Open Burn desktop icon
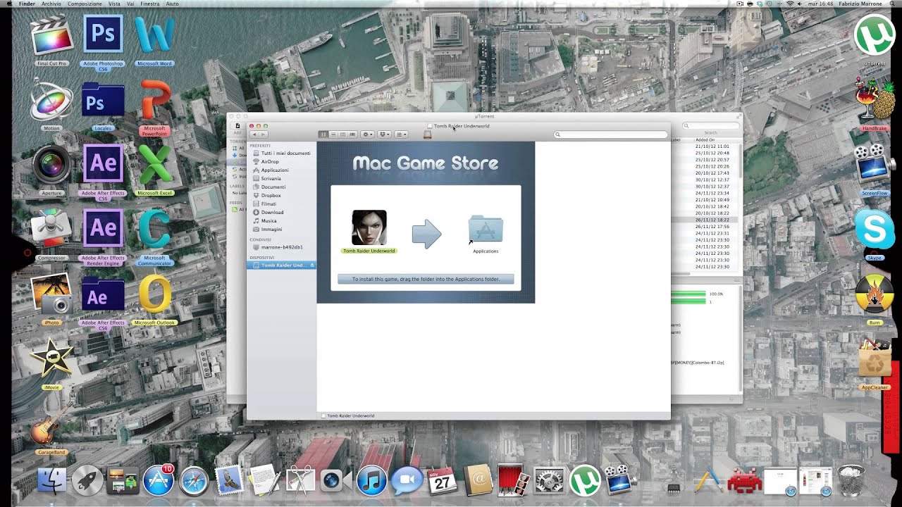The width and height of the screenshot is (902, 507). 875,295
